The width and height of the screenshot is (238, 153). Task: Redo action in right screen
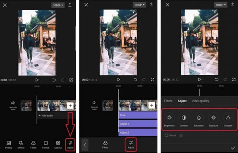tap(225, 79)
